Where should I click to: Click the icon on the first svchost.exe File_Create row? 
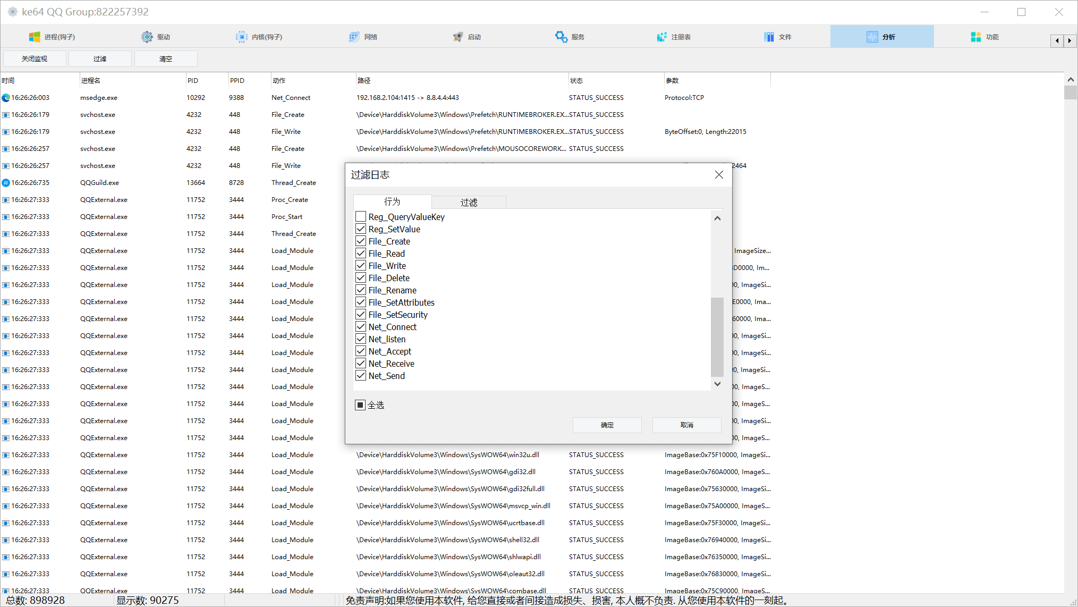[6, 115]
